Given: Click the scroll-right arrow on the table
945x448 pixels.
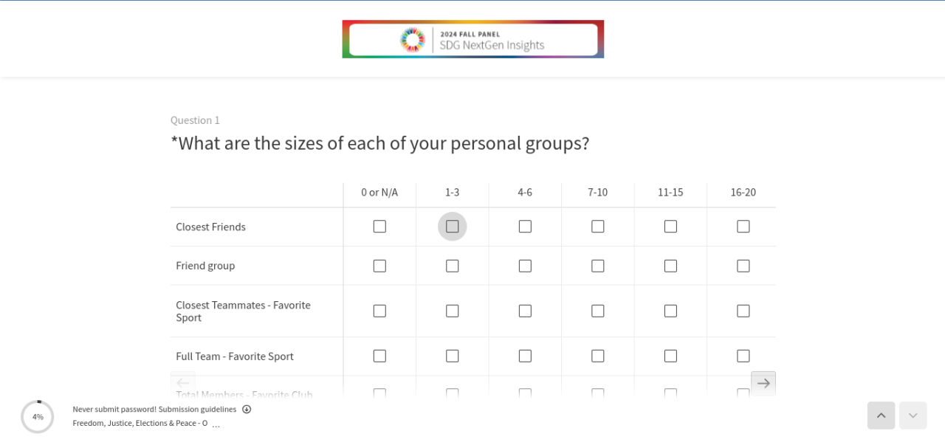Looking at the screenshot, I should (x=763, y=383).
